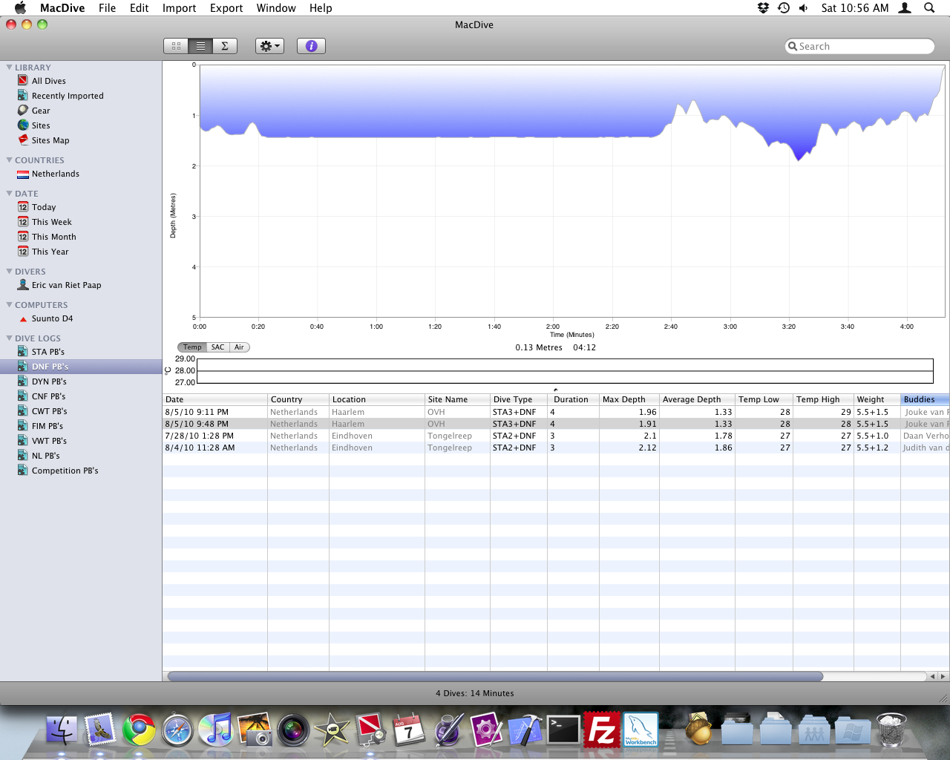Collapse the DIVE LOGS section
The image size is (950, 760).
(9, 338)
